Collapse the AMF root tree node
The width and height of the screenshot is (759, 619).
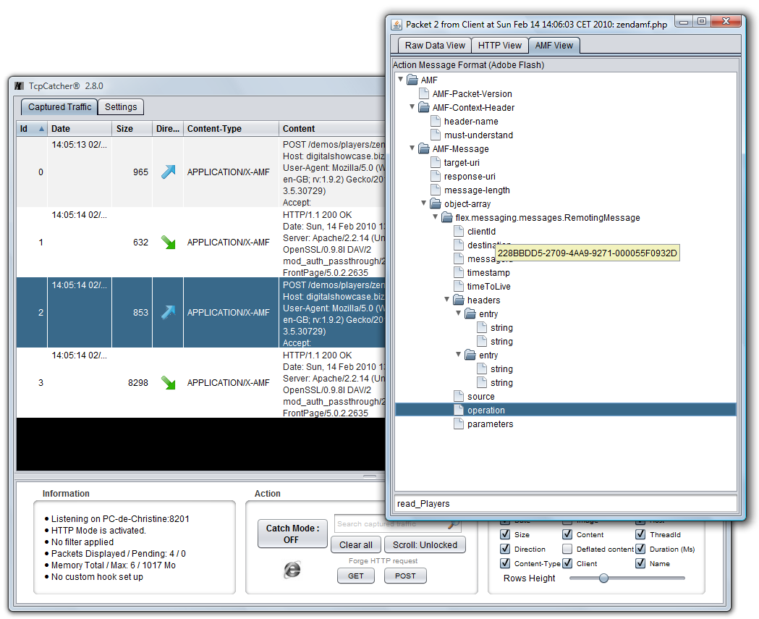[x=400, y=79]
